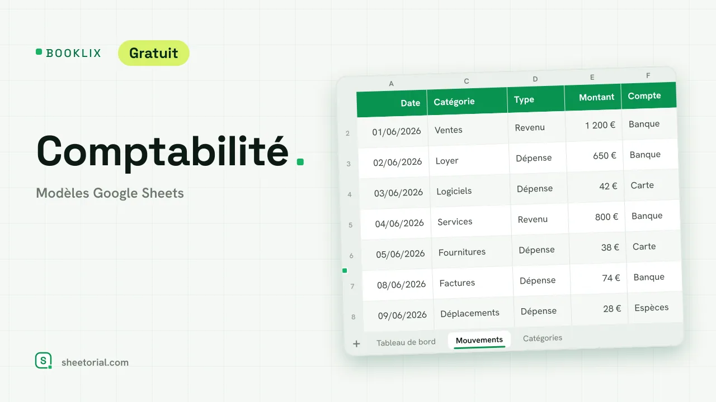Select the Catégorie column header
This screenshot has height=402, width=716.
[x=467, y=101]
